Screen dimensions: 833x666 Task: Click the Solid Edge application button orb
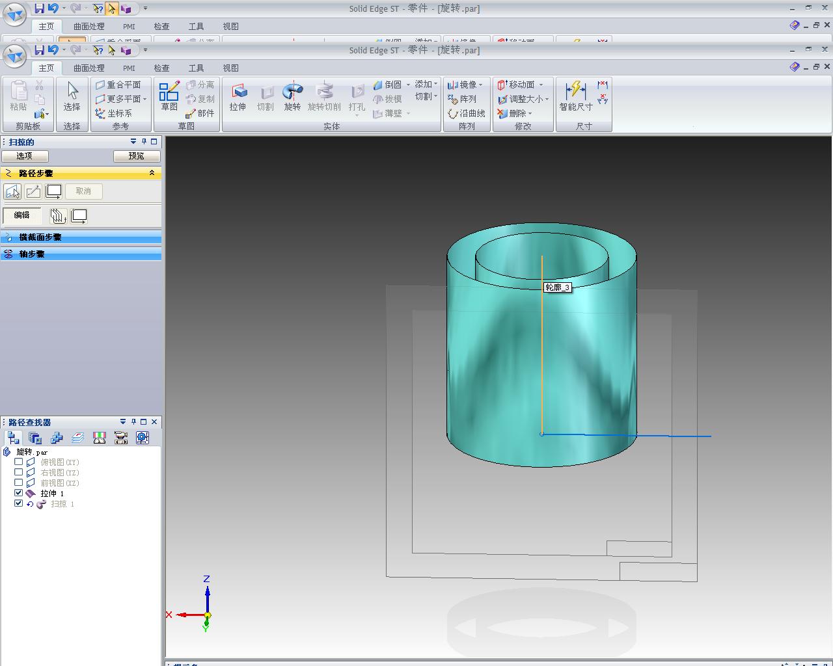(14, 55)
